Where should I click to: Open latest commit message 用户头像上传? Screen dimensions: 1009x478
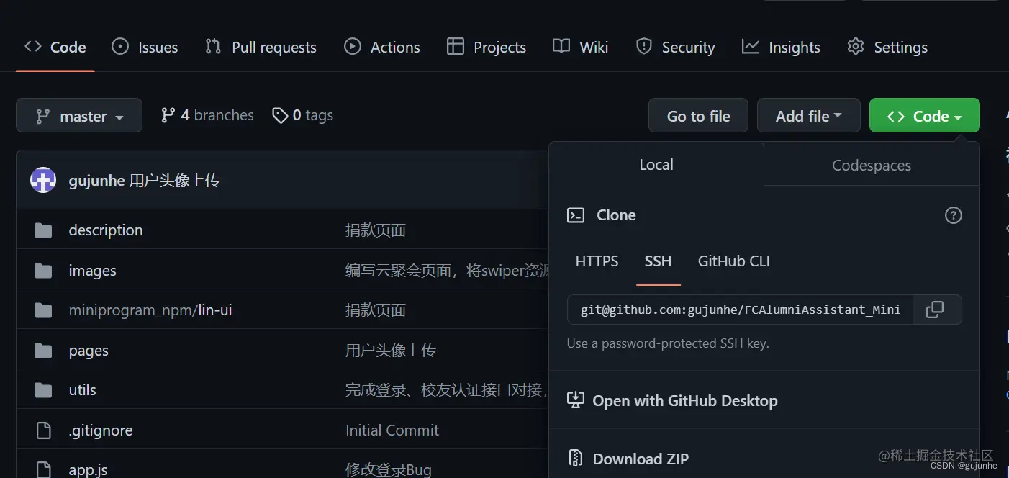(x=174, y=180)
